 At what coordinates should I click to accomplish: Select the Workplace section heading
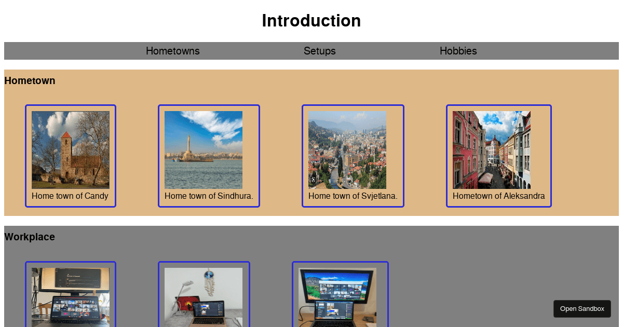30,237
